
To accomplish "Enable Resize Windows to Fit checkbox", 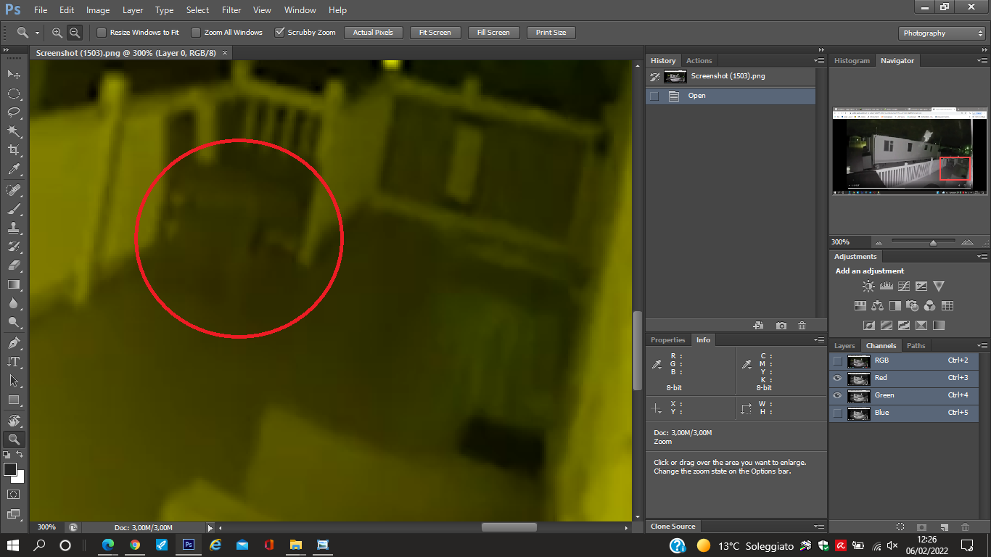I will tap(102, 33).
